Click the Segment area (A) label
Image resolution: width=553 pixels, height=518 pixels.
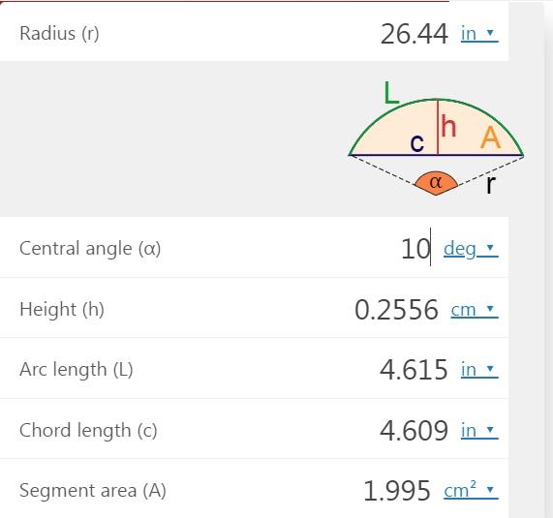93,491
